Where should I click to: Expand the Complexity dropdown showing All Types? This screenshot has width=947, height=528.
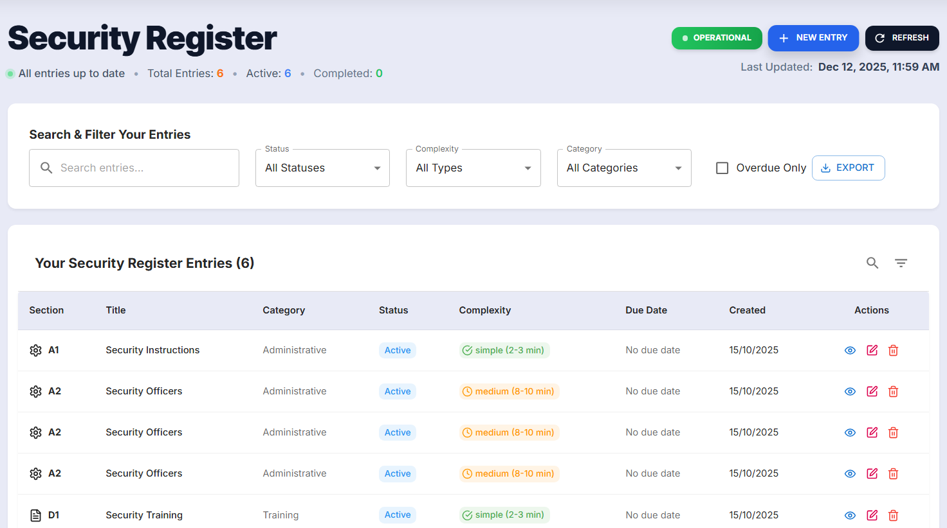[473, 168]
